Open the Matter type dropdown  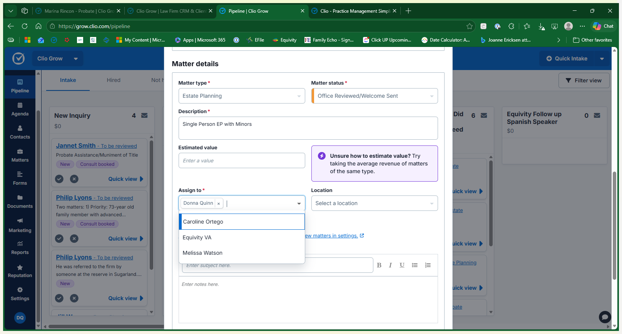(242, 96)
